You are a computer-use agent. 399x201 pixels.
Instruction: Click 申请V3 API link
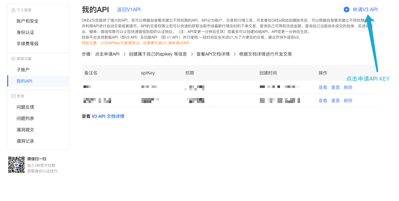coord(365,9)
